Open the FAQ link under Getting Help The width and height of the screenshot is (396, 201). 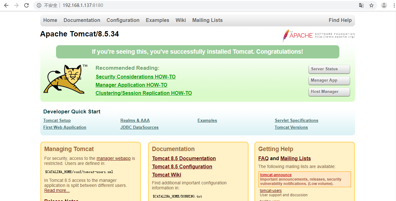[263, 158]
